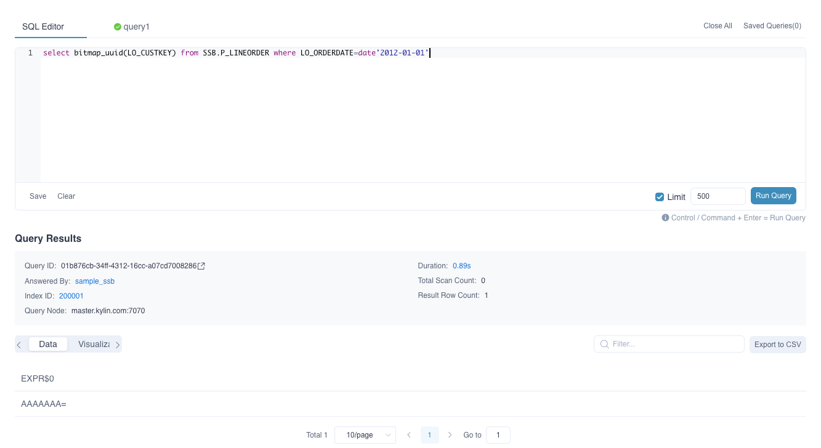This screenshot has width=821, height=448.
Task: Toggle the Limit checkbox
Action: click(x=660, y=197)
